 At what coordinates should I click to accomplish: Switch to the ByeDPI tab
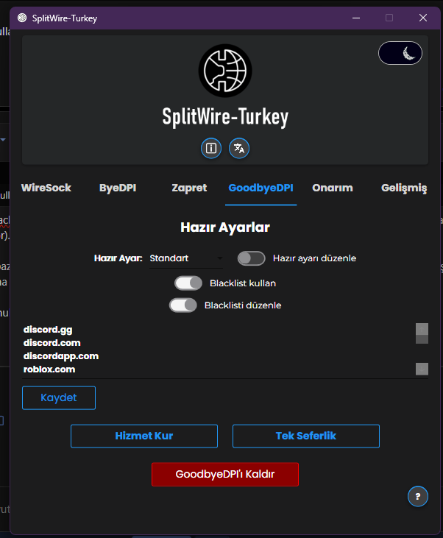click(118, 188)
